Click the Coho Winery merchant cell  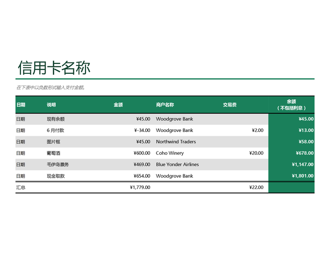click(x=170, y=153)
